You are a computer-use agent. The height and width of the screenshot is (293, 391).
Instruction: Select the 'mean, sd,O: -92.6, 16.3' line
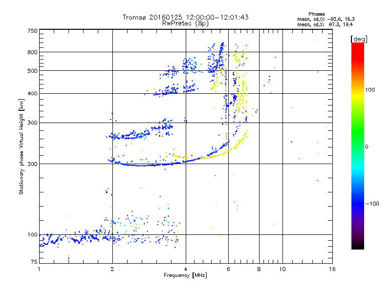[x=326, y=19]
